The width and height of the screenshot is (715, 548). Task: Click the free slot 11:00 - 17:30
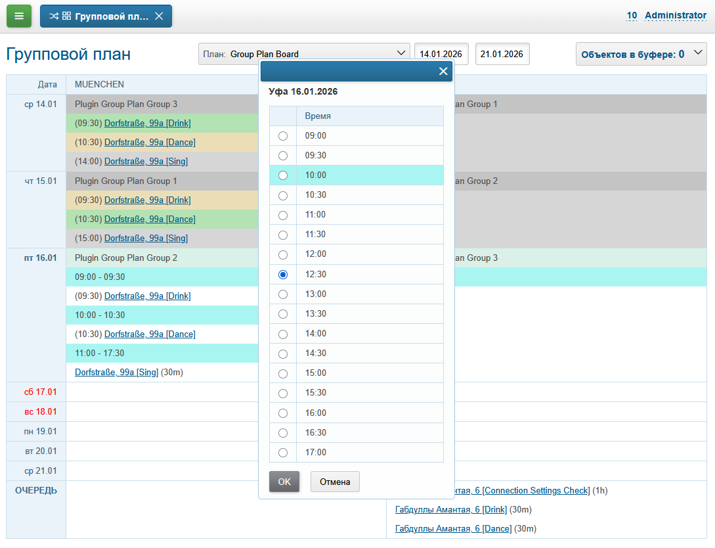coord(100,354)
